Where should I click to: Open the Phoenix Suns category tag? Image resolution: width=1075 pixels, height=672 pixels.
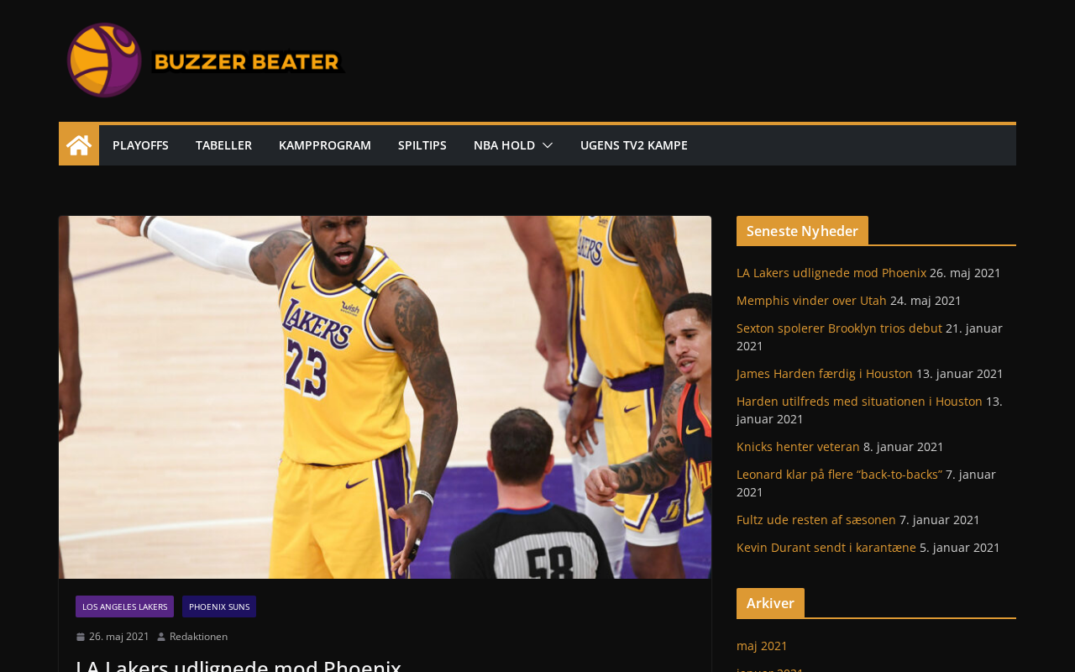(219, 606)
